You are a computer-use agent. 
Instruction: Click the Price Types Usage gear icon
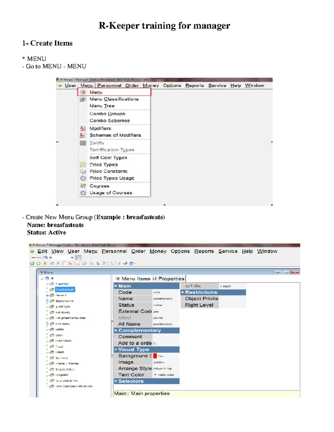point(83,178)
